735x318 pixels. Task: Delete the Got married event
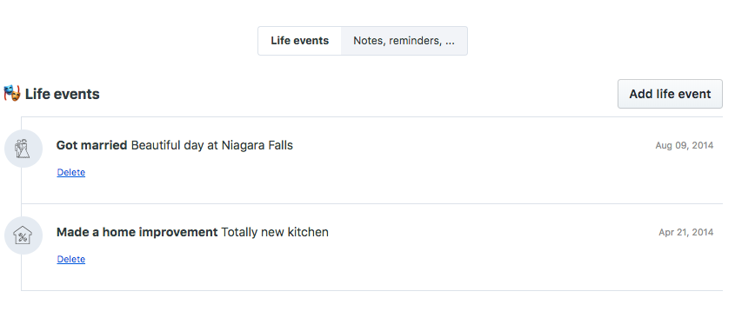click(x=70, y=172)
